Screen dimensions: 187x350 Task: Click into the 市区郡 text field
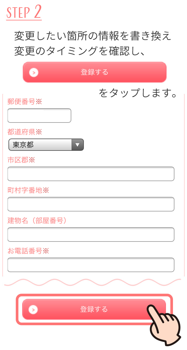tap(91, 174)
